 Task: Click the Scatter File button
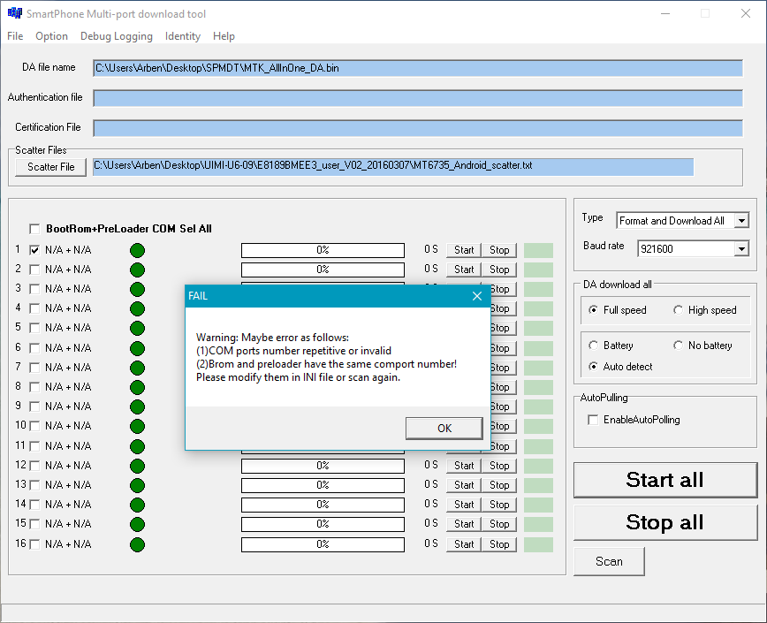51,167
